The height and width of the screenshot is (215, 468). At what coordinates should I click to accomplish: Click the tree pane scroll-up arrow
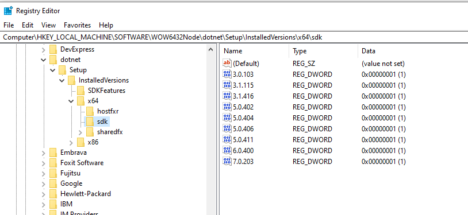211,49
